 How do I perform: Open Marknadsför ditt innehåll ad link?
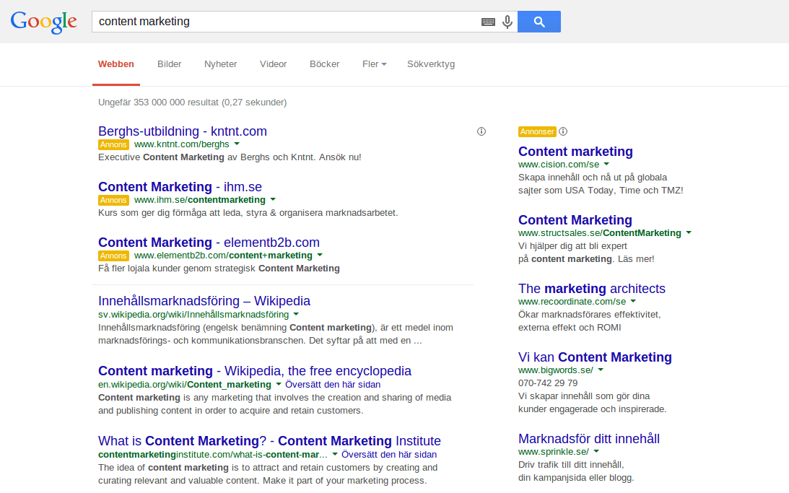point(589,439)
